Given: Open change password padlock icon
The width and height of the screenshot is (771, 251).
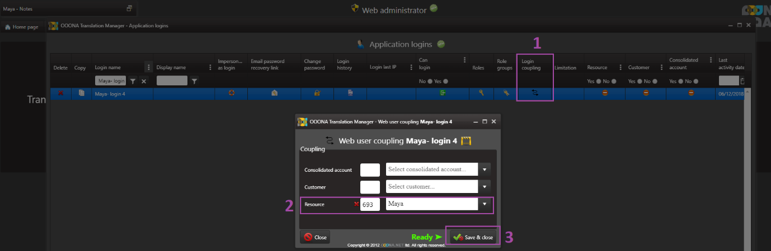Looking at the screenshot, I should click(x=317, y=93).
